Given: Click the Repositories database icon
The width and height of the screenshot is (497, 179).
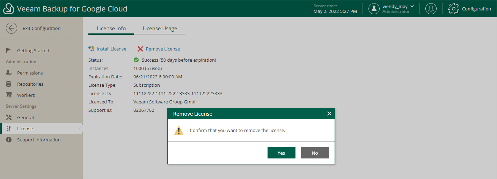Looking at the screenshot, I should coord(9,84).
